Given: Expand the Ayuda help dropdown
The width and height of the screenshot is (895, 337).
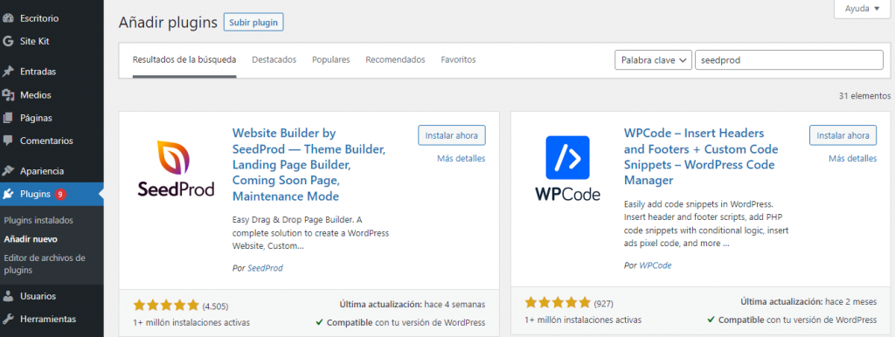Looking at the screenshot, I should 862,9.
